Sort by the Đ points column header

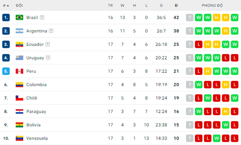coord(176,6)
